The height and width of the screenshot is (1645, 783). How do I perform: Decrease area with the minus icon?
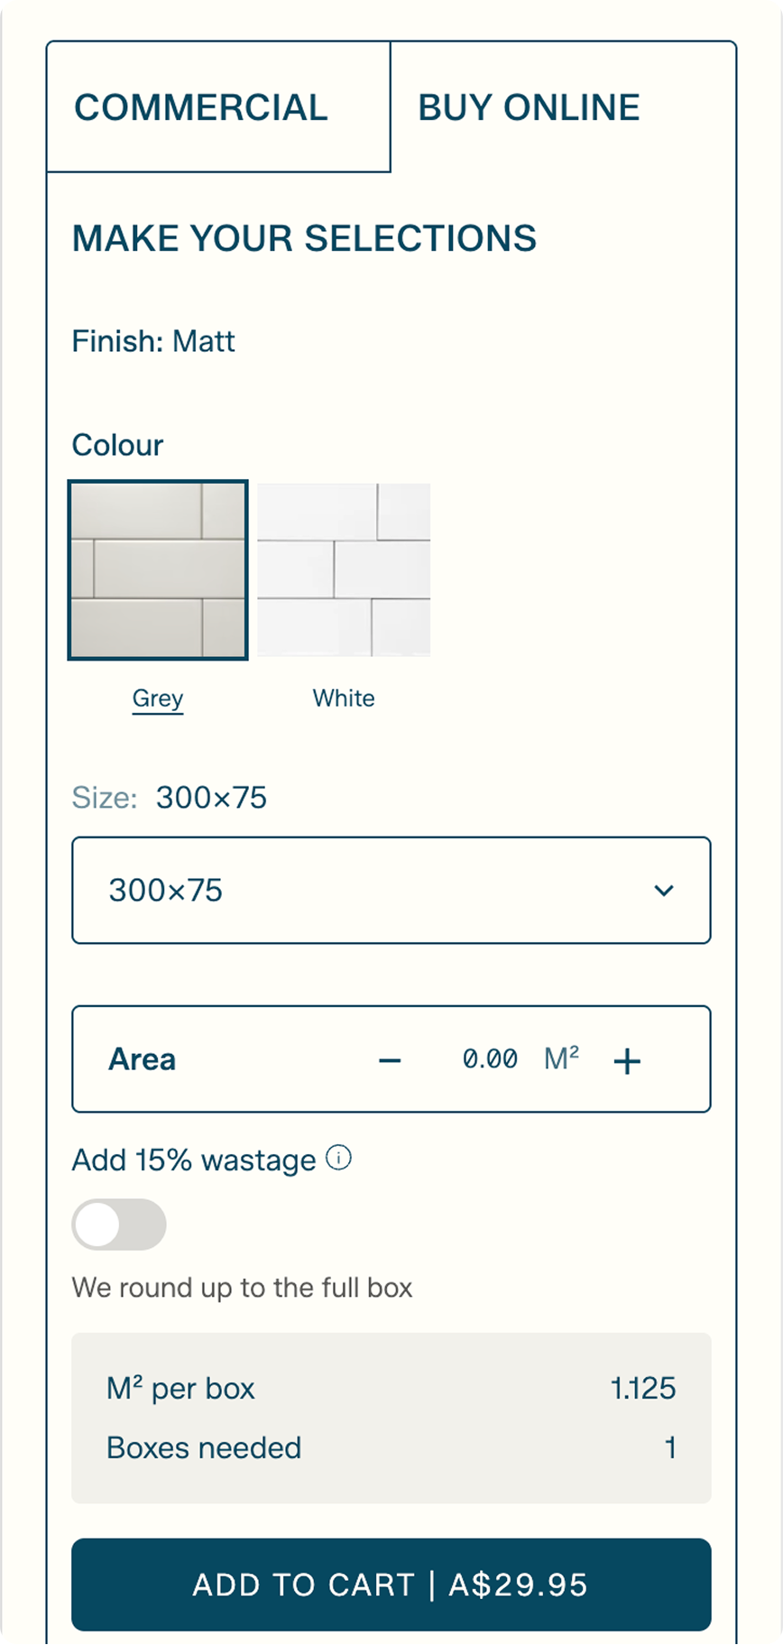390,1060
